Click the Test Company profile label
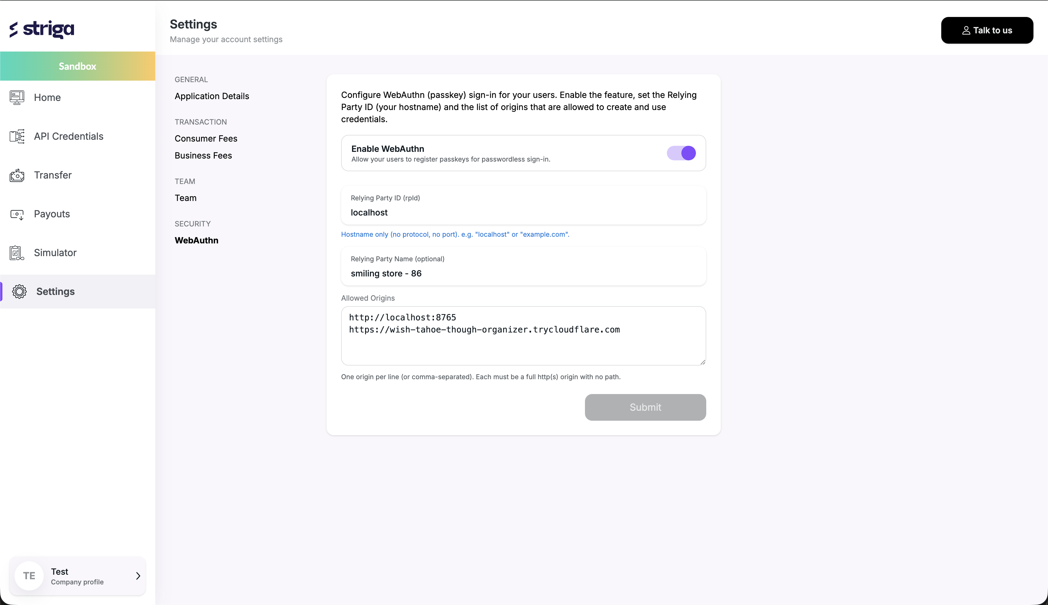The height and width of the screenshot is (605, 1048). 77,576
